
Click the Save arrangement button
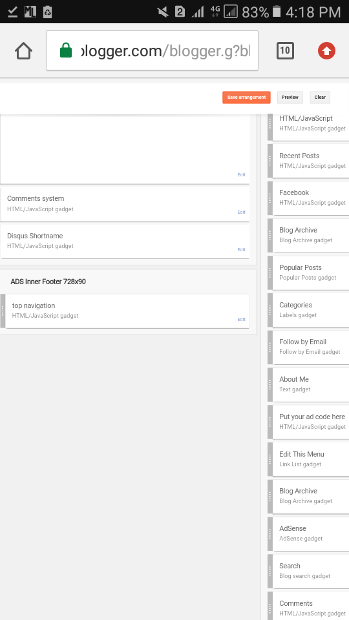point(246,98)
